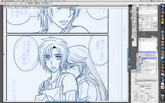Open the ファイル menu

[x=18, y=1]
